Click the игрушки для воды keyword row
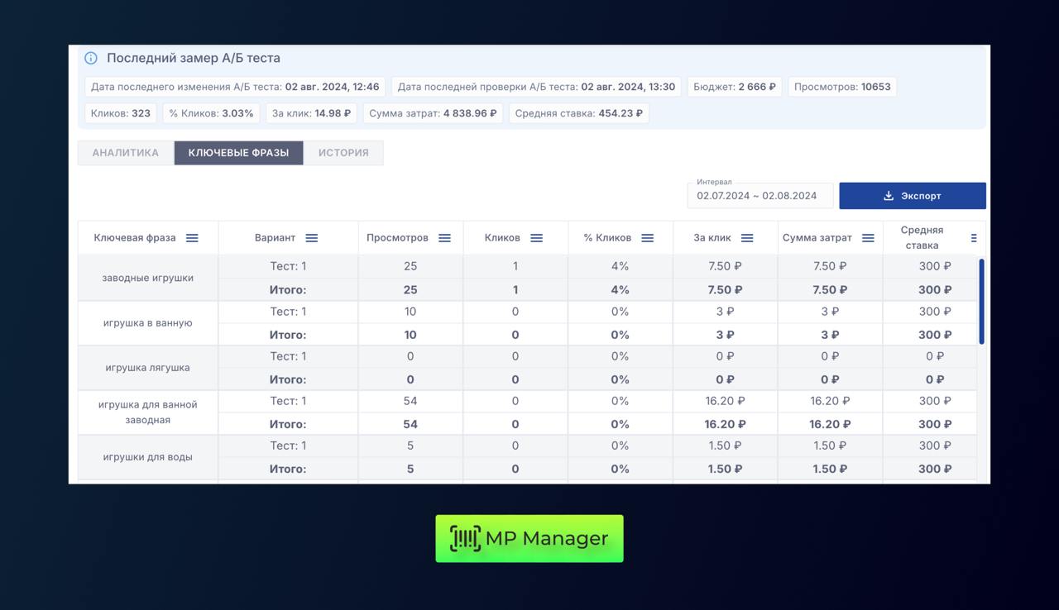The width and height of the screenshot is (1059, 610). [148, 457]
